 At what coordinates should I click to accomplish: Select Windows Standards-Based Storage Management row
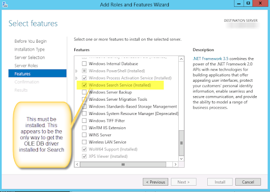(x=133, y=107)
